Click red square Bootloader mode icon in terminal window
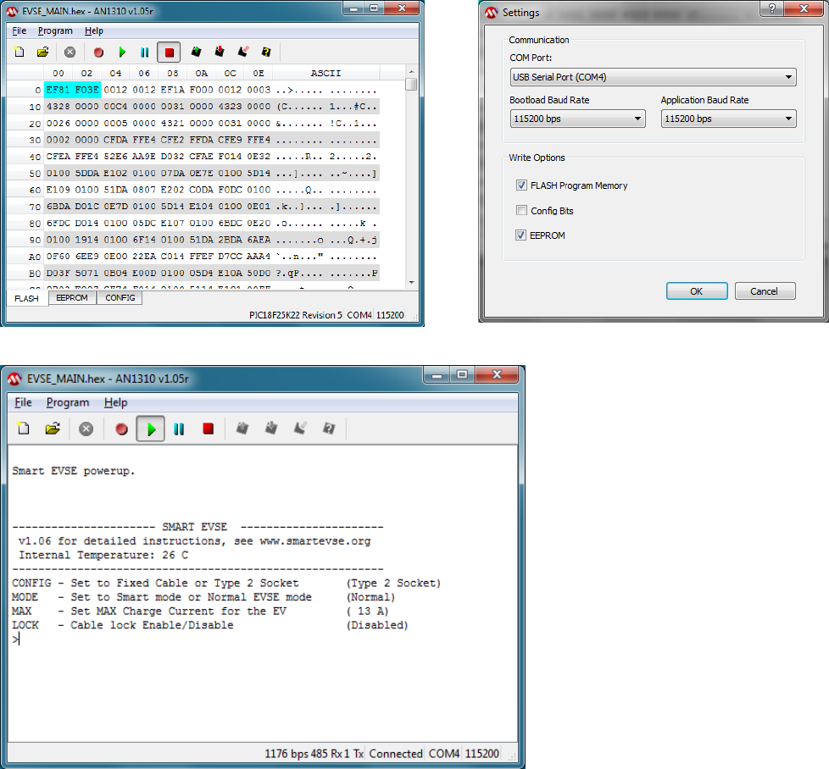829x769 pixels. 208,429
